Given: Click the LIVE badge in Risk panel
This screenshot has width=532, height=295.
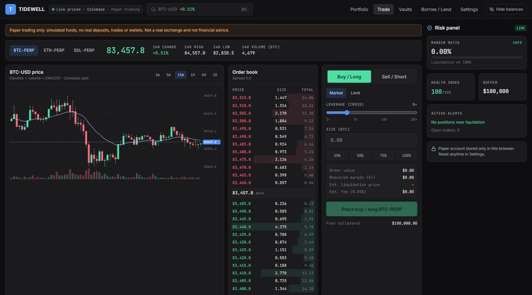Looking at the screenshot, I should (520, 28).
